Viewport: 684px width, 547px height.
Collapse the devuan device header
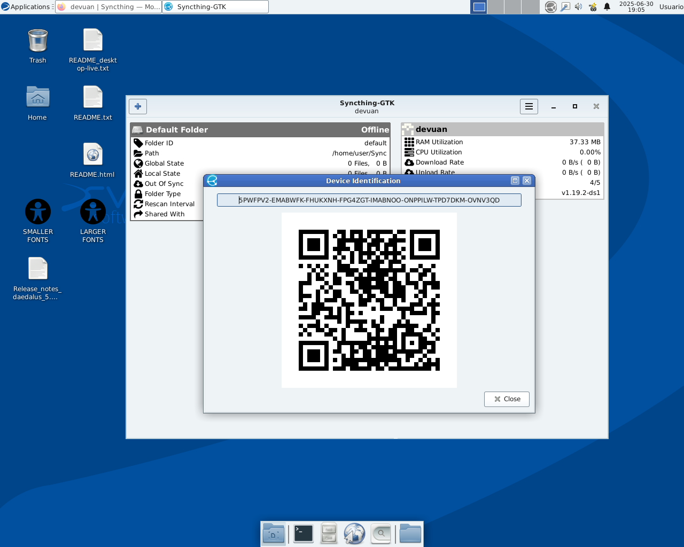[502, 129]
